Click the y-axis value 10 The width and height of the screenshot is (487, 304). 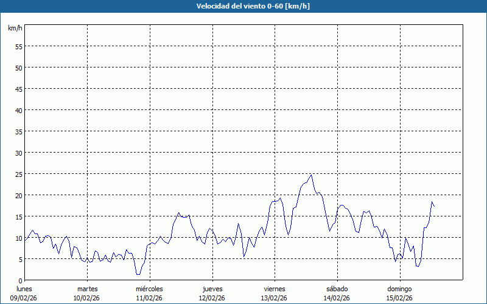tap(19, 238)
